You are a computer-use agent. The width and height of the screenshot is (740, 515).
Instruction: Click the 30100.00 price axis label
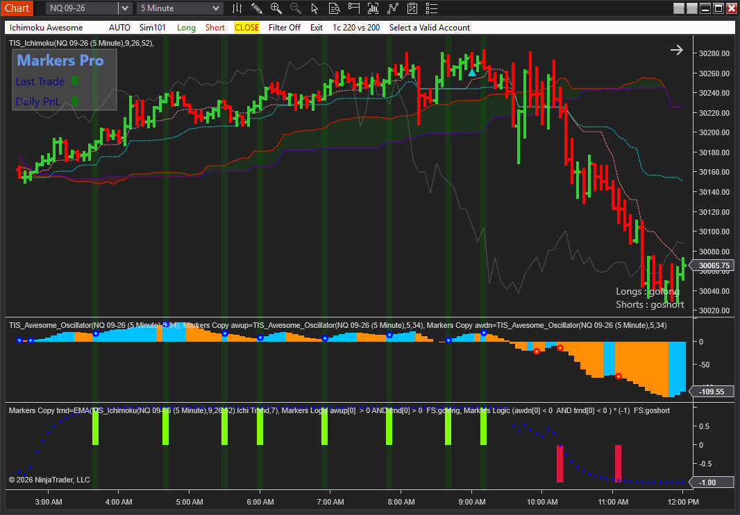click(714, 232)
